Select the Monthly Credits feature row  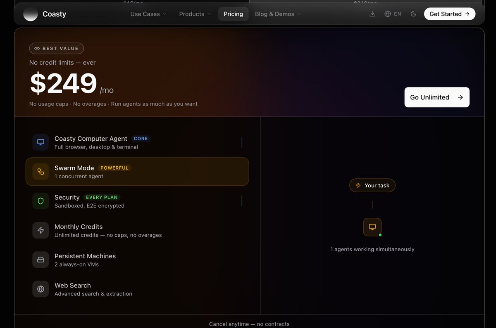coord(137,231)
